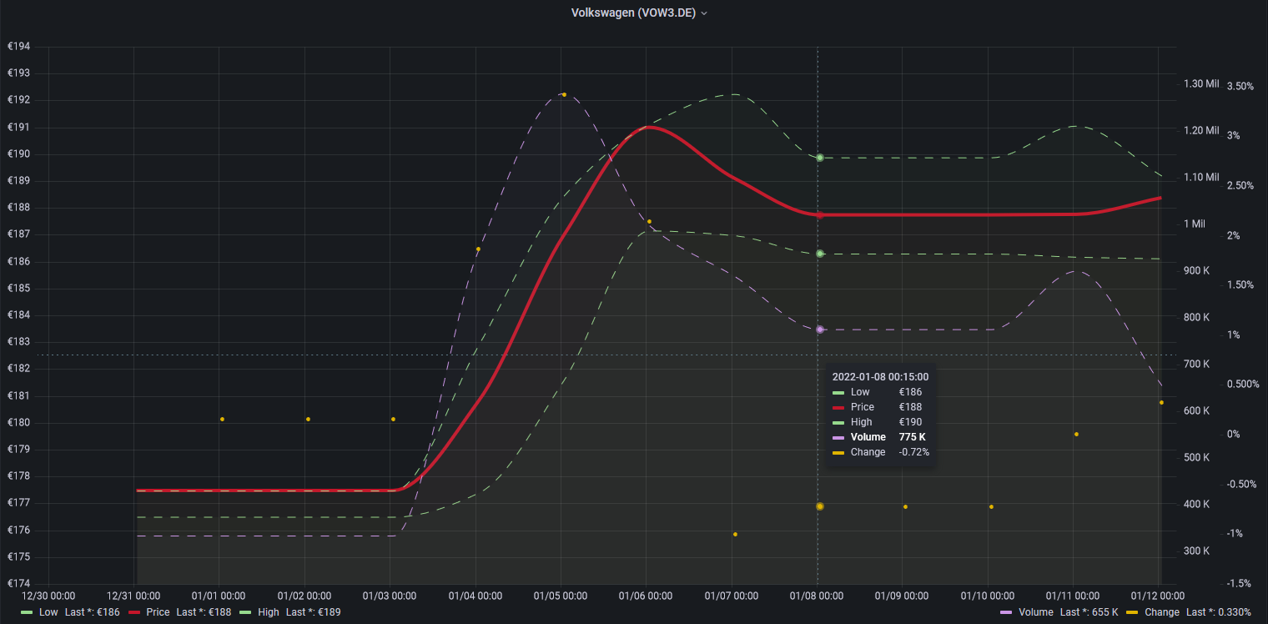
Task: Click the yellow Change dot above 01/02
Action: point(308,419)
